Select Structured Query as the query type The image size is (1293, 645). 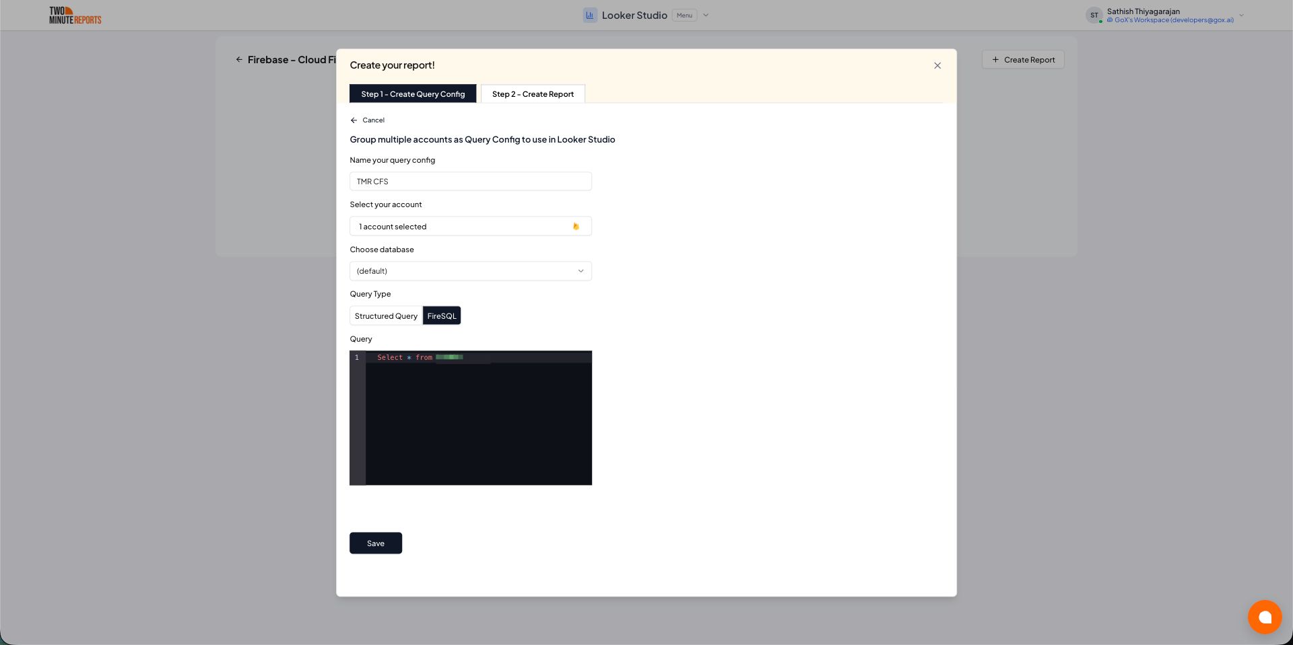point(385,315)
